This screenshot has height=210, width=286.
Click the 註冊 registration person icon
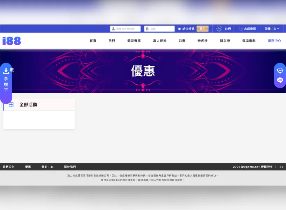tap(219, 29)
